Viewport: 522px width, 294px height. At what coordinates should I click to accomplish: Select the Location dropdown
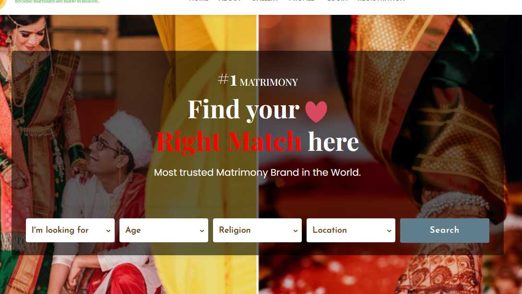(351, 230)
